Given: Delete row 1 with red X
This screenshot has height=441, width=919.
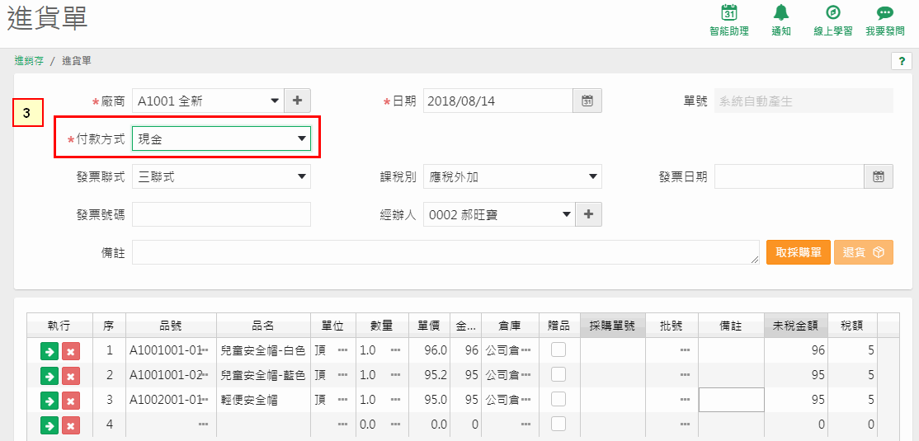Looking at the screenshot, I should [70, 351].
